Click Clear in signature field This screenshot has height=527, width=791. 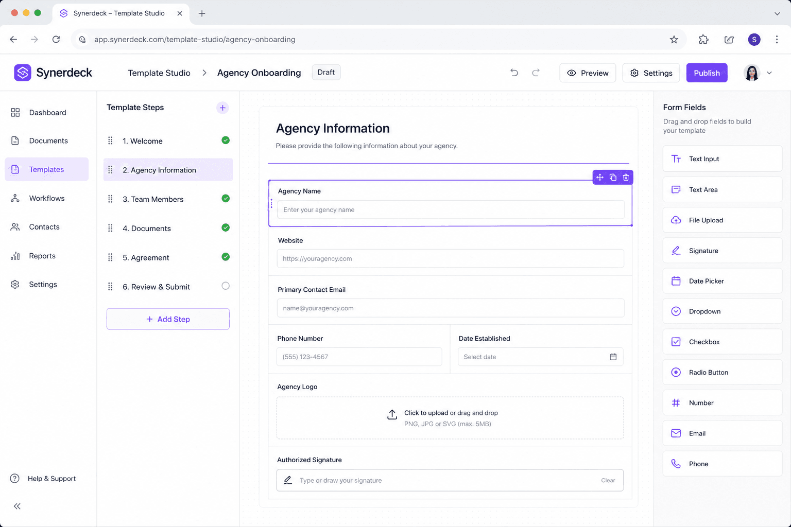coord(608,481)
